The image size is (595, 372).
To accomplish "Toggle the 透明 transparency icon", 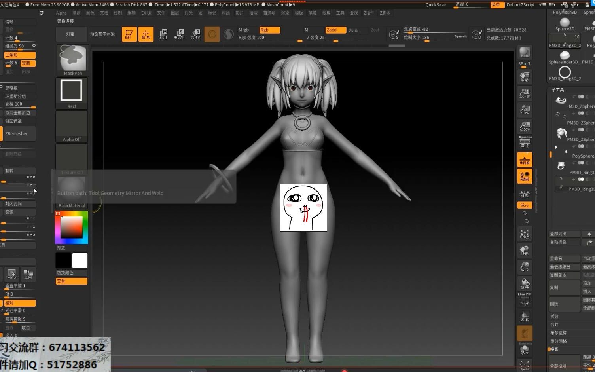I will point(525,316).
